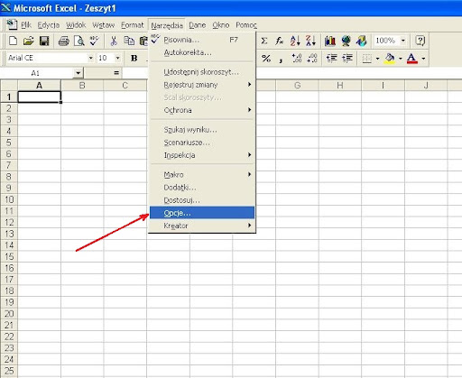The width and height of the screenshot is (462, 378).
Task: Expand the Borders dropdown arrow
Action: [x=377, y=58]
